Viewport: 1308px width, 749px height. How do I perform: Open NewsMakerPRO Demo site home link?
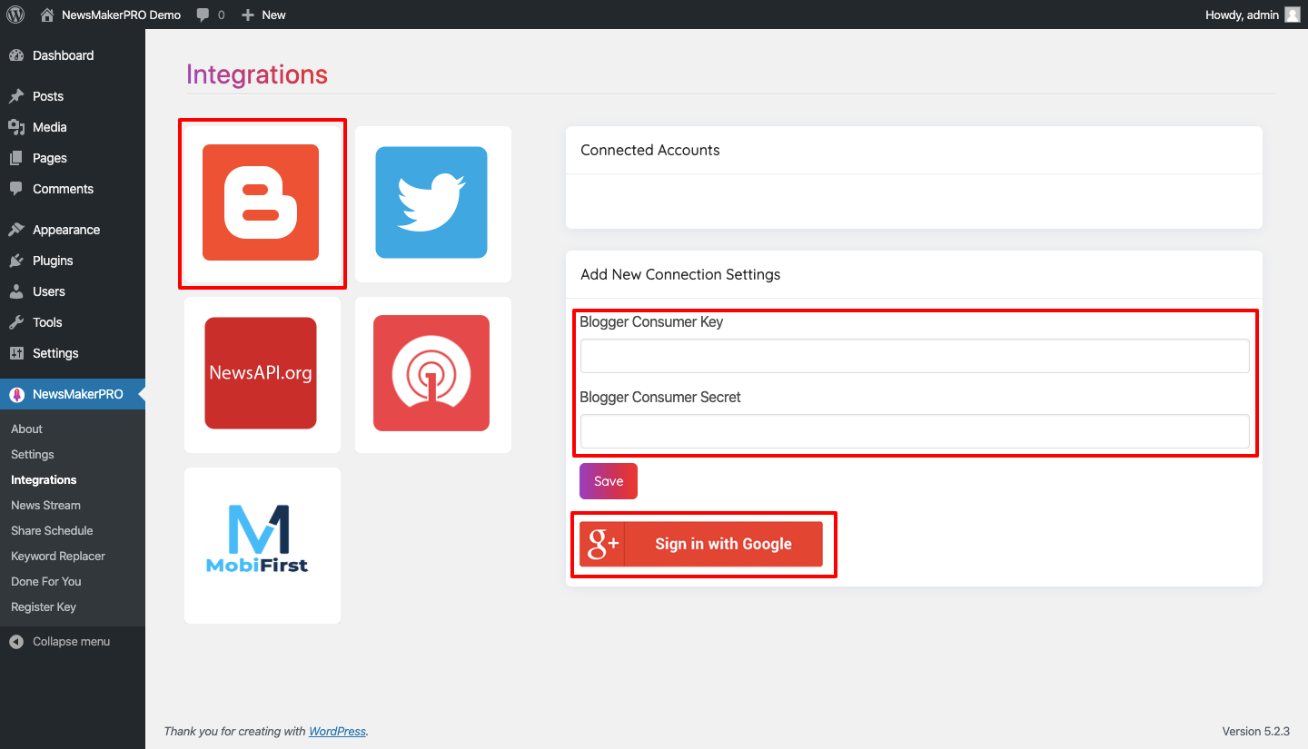[111, 15]
